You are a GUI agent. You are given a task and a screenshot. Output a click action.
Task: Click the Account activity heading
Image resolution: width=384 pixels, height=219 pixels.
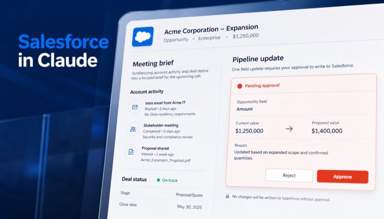(x=146, y=91)
